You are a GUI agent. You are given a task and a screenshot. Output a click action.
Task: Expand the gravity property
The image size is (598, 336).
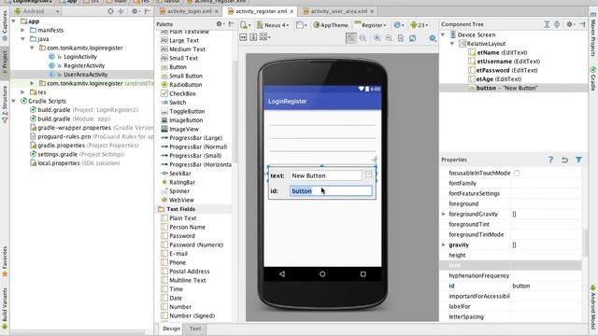point(444,245)
